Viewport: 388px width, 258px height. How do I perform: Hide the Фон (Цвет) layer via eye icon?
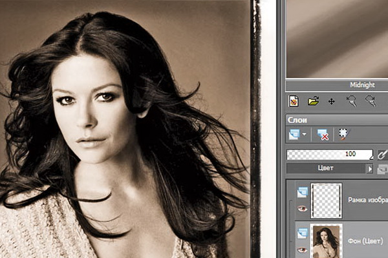302,250
